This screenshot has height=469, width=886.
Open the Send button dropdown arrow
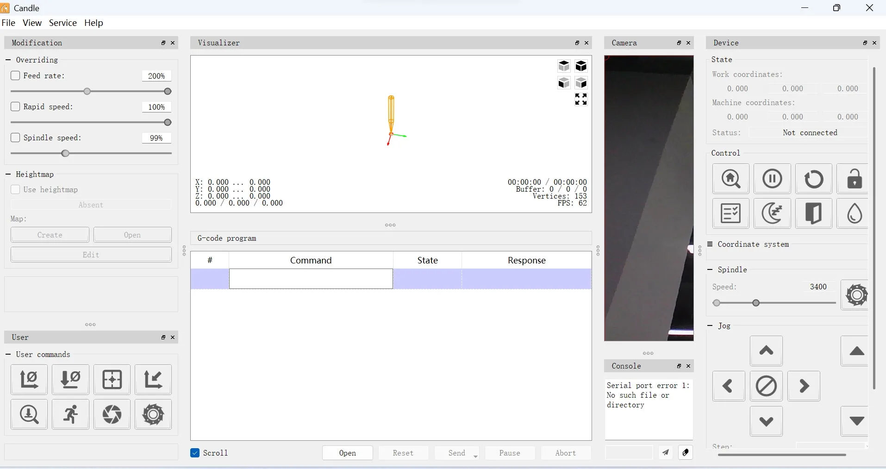point(475,456)
